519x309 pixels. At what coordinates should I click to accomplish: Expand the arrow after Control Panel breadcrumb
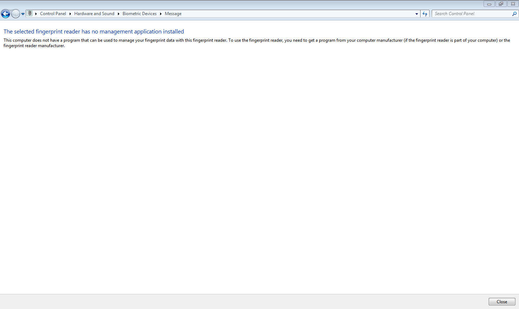[x=70, y=14]
